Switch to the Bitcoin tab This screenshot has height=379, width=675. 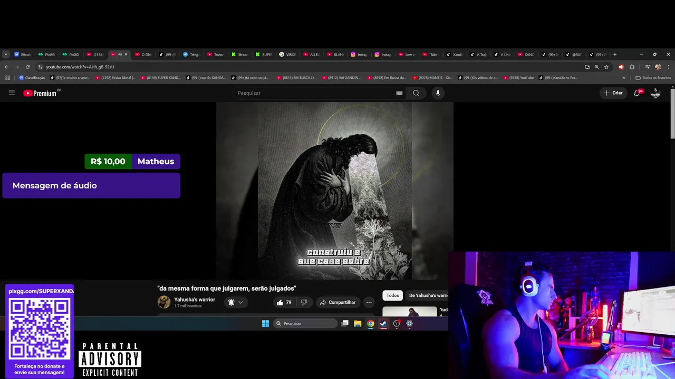tap(23, 54)
